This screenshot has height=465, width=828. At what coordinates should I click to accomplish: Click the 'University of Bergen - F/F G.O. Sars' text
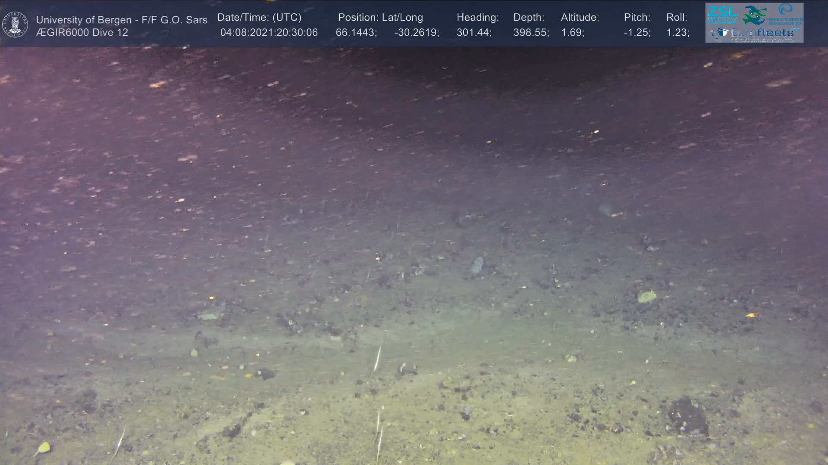pos(122,20)
